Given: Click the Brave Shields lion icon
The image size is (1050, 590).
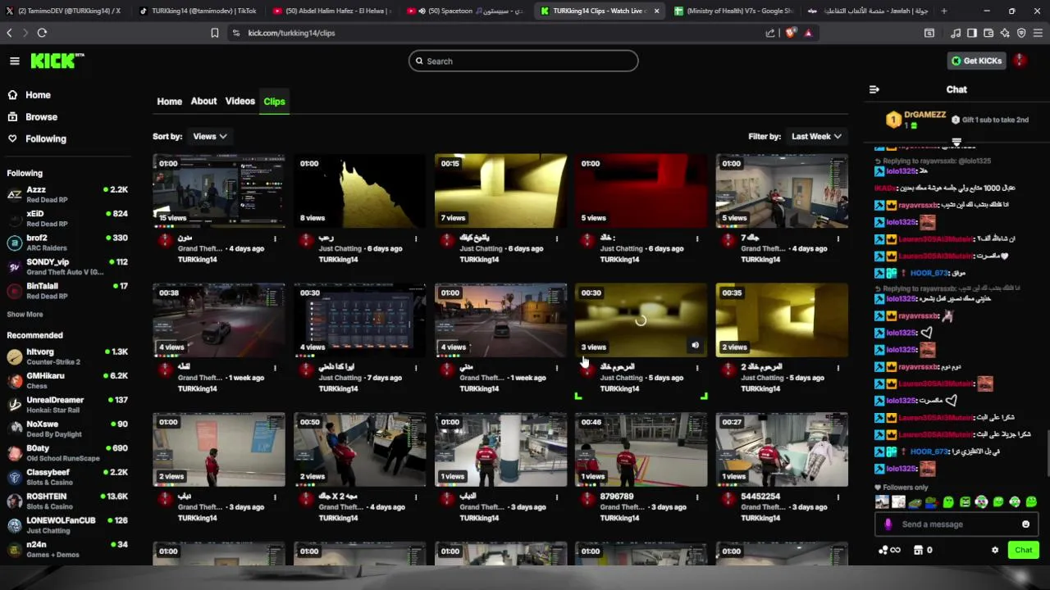Looking at the screenshot, I should [790, 33].
